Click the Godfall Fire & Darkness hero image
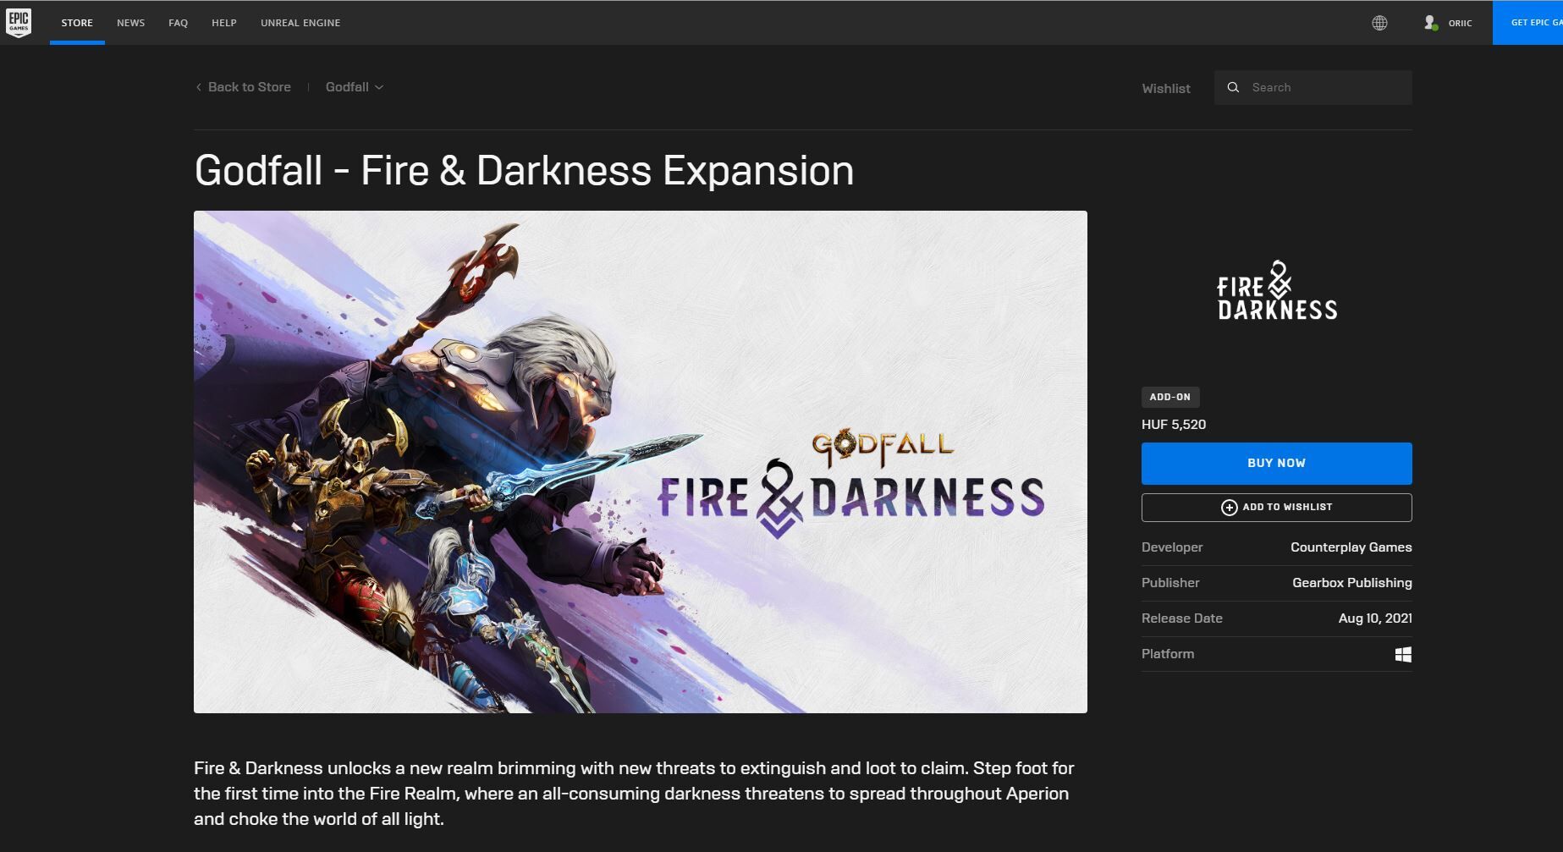The width and height of the screenshot is (1563, 852). [x=640, y=462]
